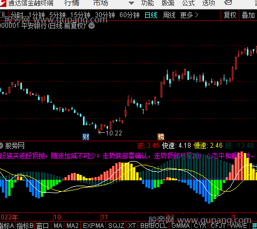The width and height of the screenshot is (257, 229).
Task: Expand the dropdown triangle next to 市场
Action: 131,3
